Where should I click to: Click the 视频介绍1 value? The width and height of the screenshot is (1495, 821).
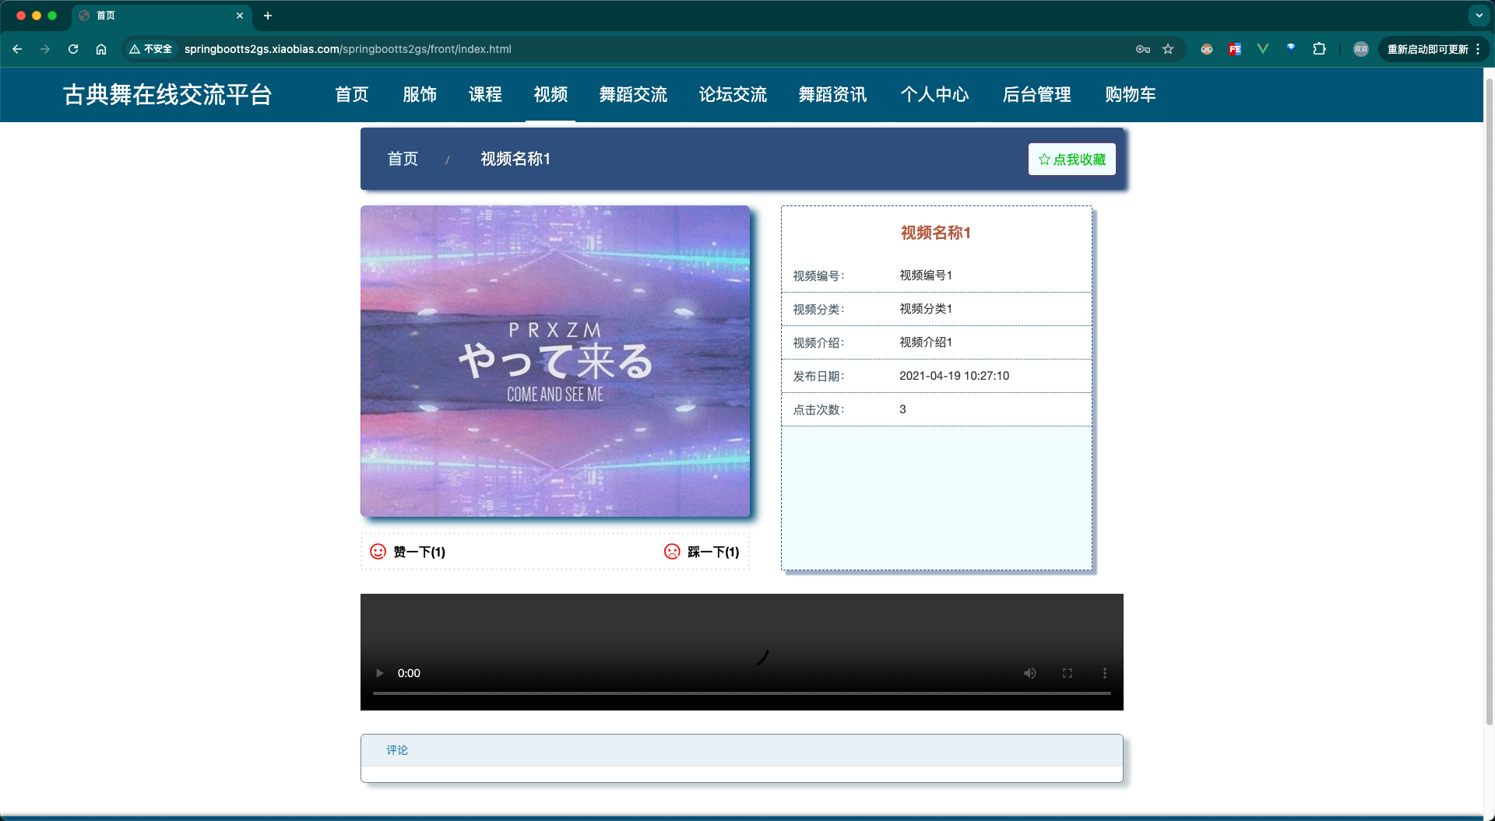pyautogui.click(x=926, y=342)
